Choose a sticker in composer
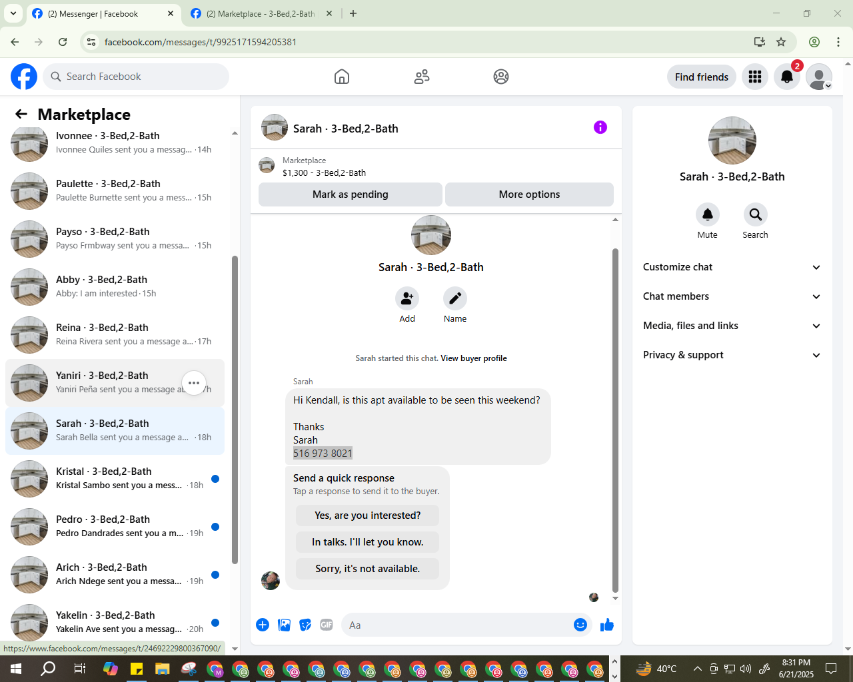Image resolution: width=853 pixels, height=682 pixels. pos(305,625)
